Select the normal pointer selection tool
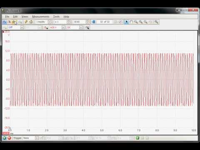 [126, 22]
